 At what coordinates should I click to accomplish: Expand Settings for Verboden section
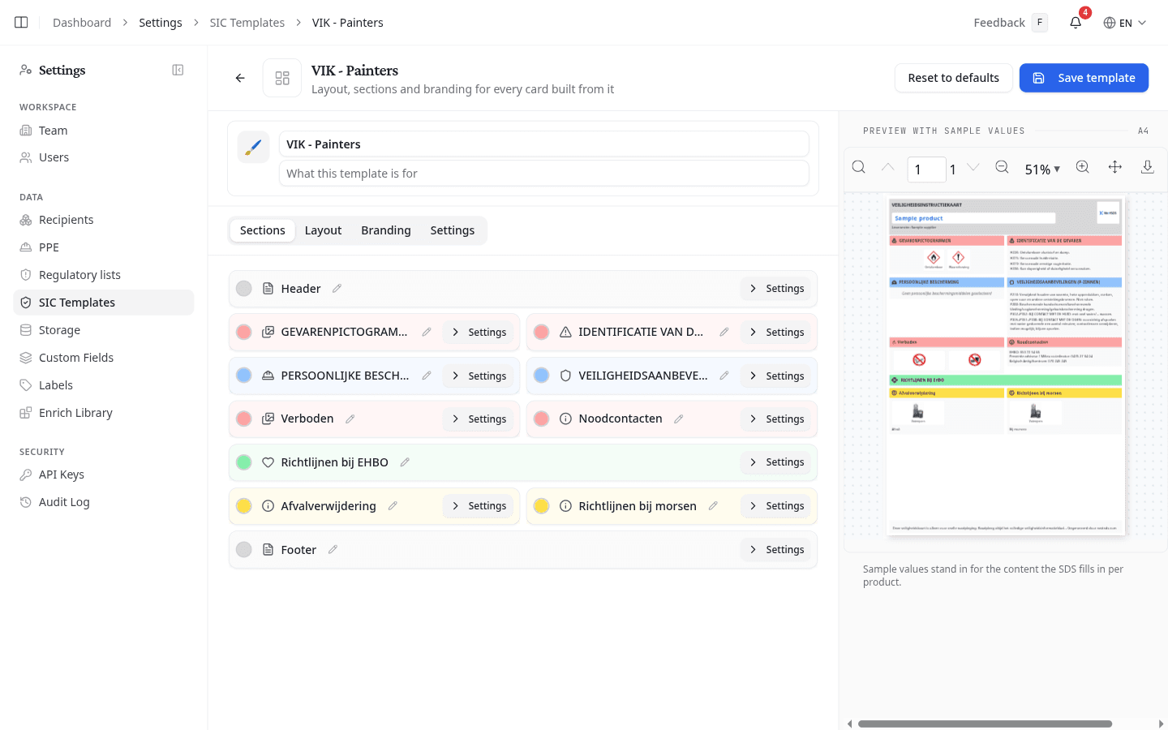coord(479,419)
